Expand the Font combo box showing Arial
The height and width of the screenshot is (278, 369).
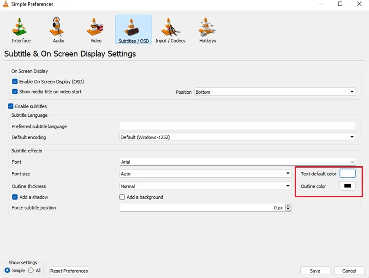[238, 162]
